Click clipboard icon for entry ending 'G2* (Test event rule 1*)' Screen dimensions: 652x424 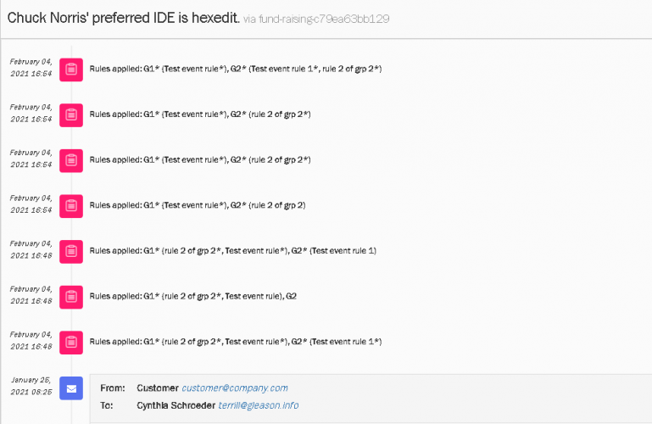71,342
